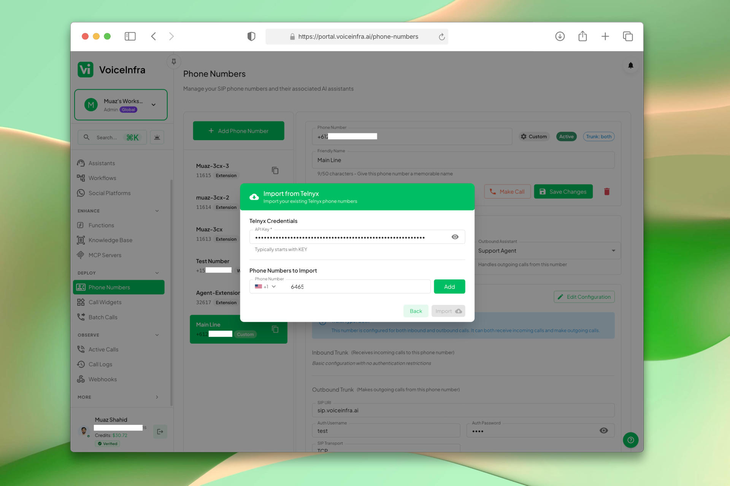Screen dimensions: 730x486
Task: Click Import in the Telnyx dialog
Action: pos(448,311)
